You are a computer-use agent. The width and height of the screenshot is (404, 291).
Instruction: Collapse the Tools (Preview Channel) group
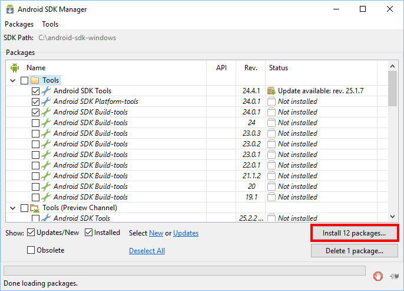click(x=12, y=208)
